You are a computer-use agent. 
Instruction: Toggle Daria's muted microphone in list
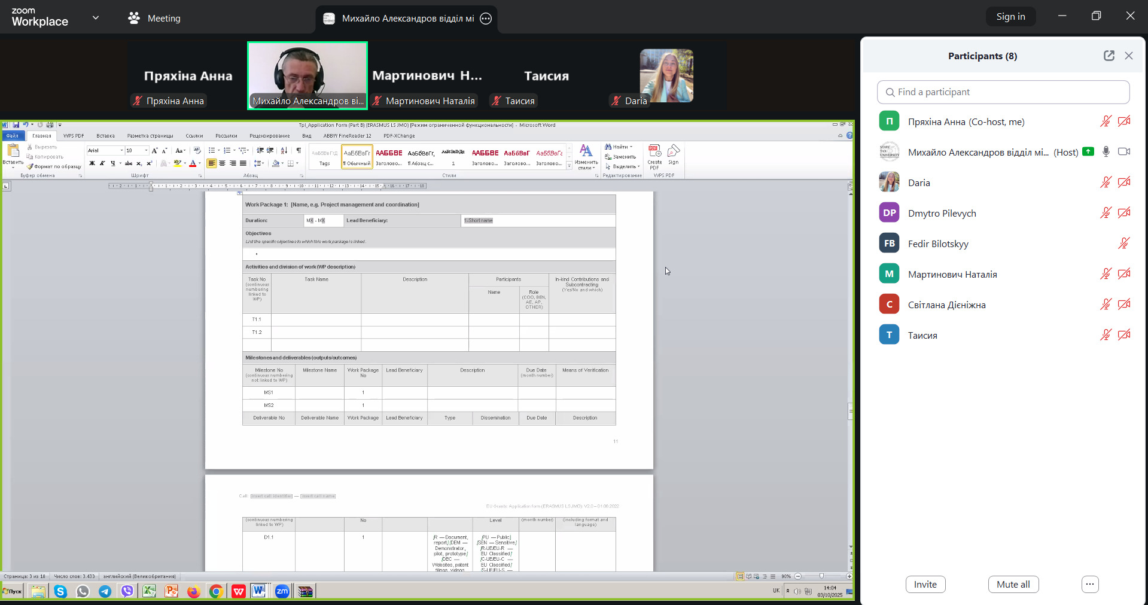[1106, 183]
